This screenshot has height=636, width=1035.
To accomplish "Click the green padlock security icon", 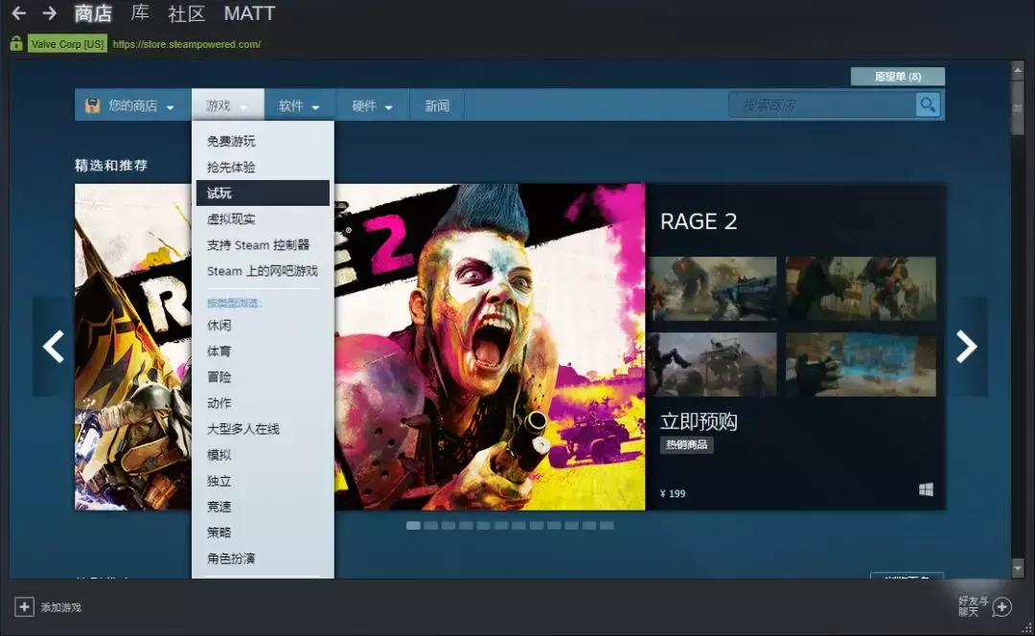I will [16, 43].
